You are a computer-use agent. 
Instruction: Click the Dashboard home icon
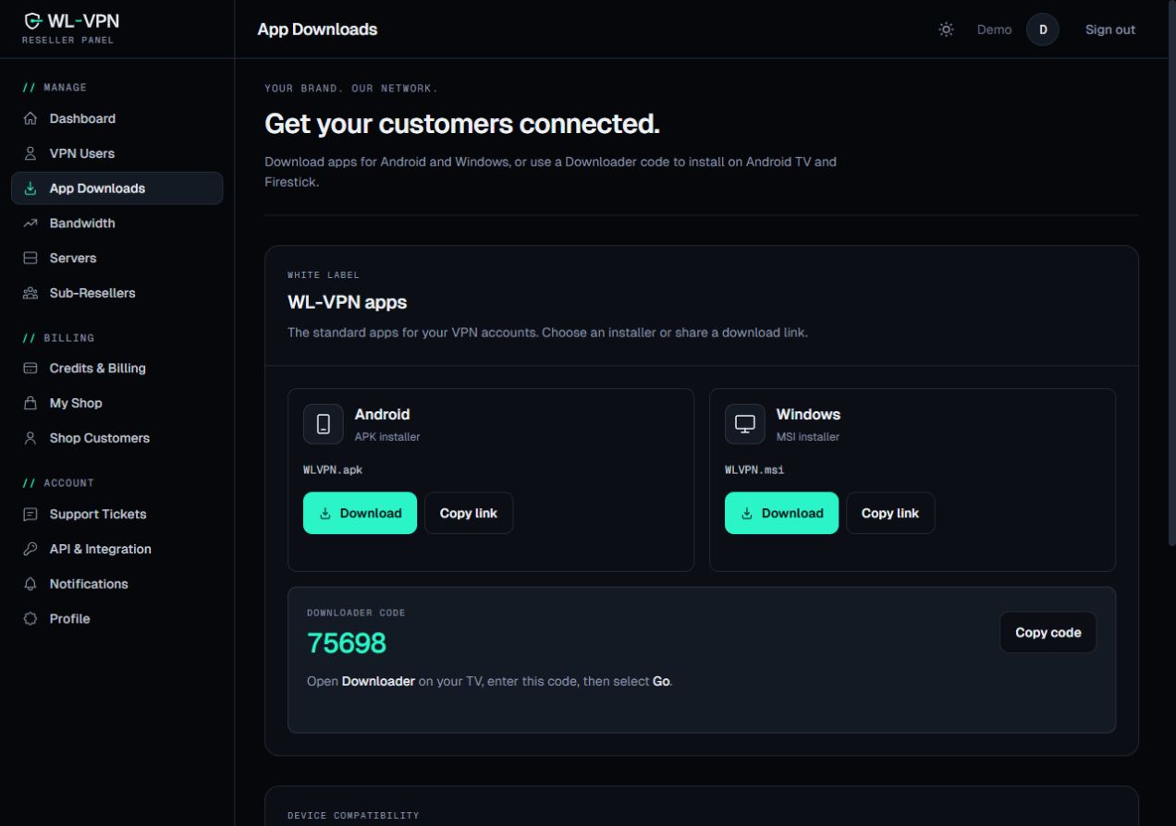tap(31, 118)
